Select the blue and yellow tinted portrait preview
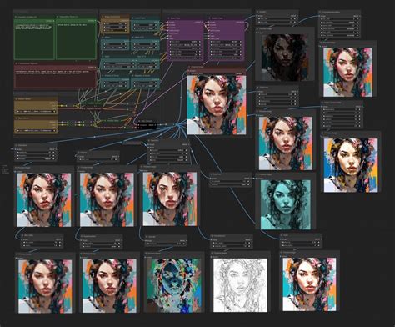Image resolution: width=395 pixels, height=327 pixels. pyautogui.click(x=351, y=165)
